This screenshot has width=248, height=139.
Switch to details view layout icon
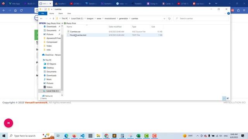tap(224, 98)
